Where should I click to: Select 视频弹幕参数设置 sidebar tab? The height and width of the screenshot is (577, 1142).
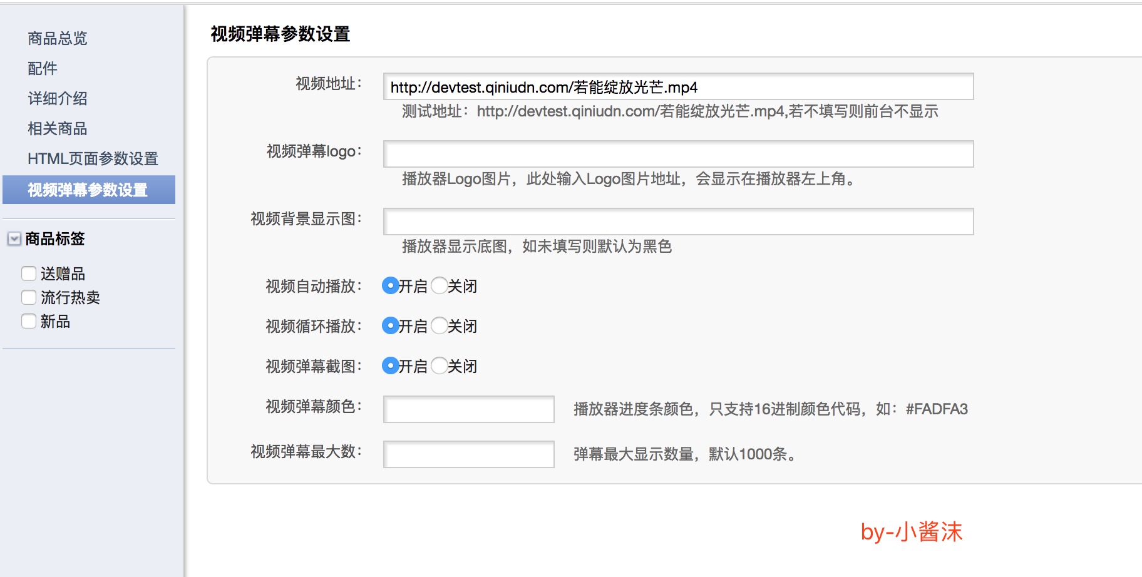88,190
